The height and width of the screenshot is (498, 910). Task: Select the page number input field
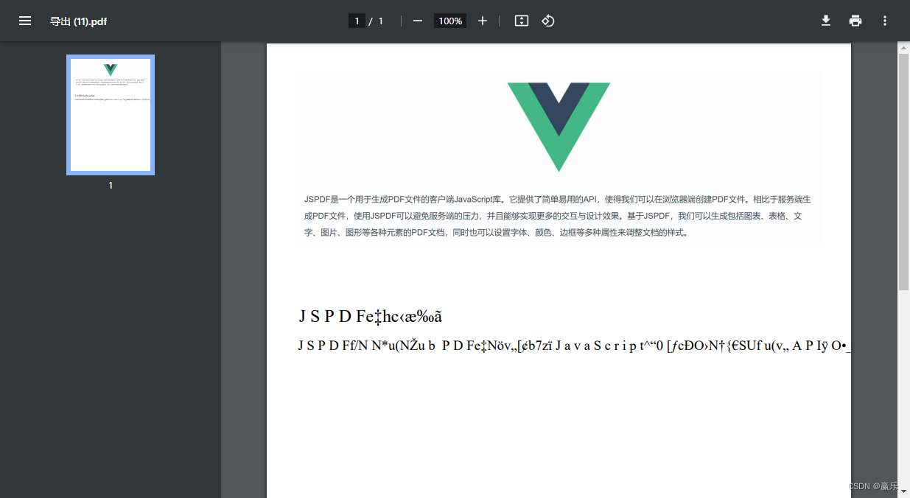click(357, 21)
